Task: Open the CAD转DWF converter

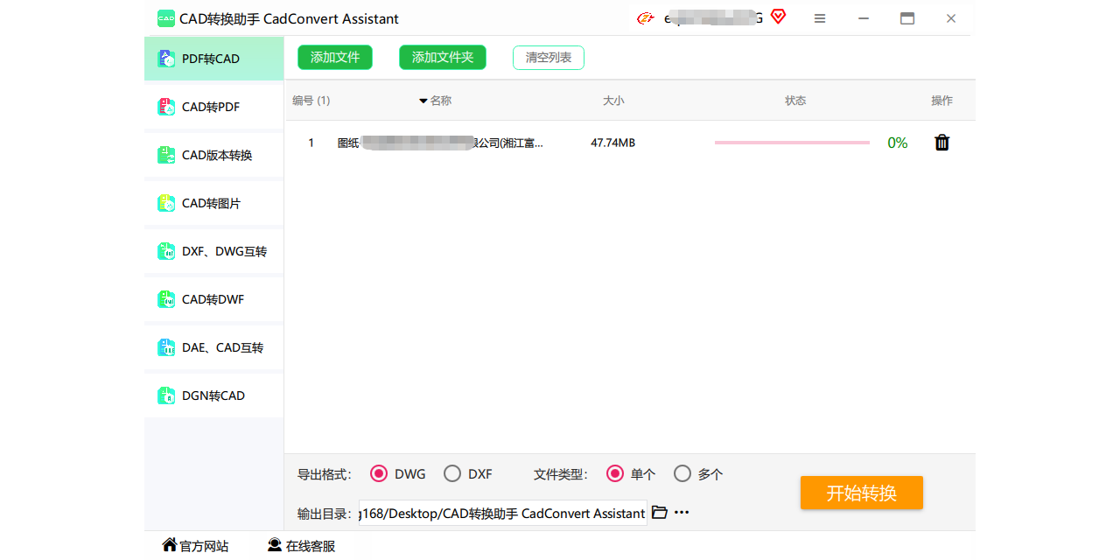Action: 213,298
